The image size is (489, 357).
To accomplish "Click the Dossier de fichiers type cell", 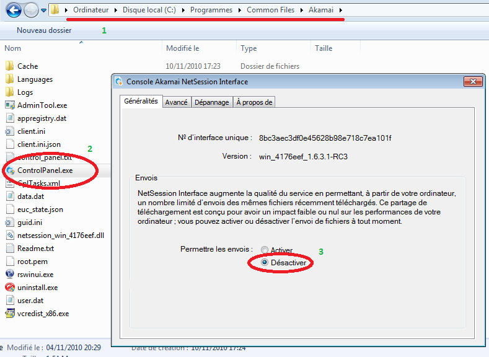I will 270,66.
